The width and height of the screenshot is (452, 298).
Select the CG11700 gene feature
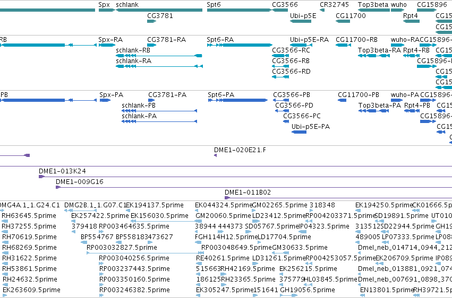343,21
